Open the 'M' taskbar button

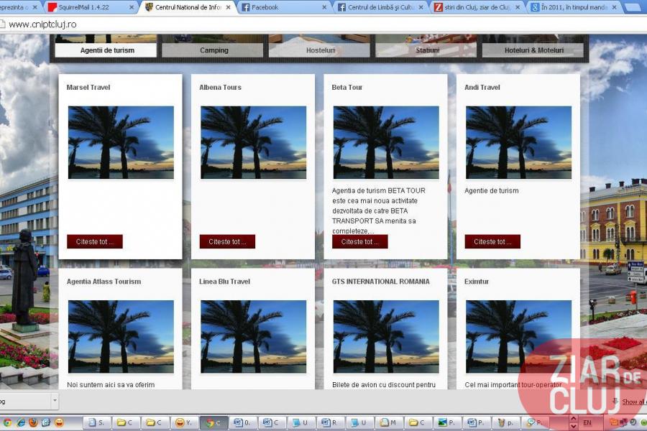click(389, 422)
